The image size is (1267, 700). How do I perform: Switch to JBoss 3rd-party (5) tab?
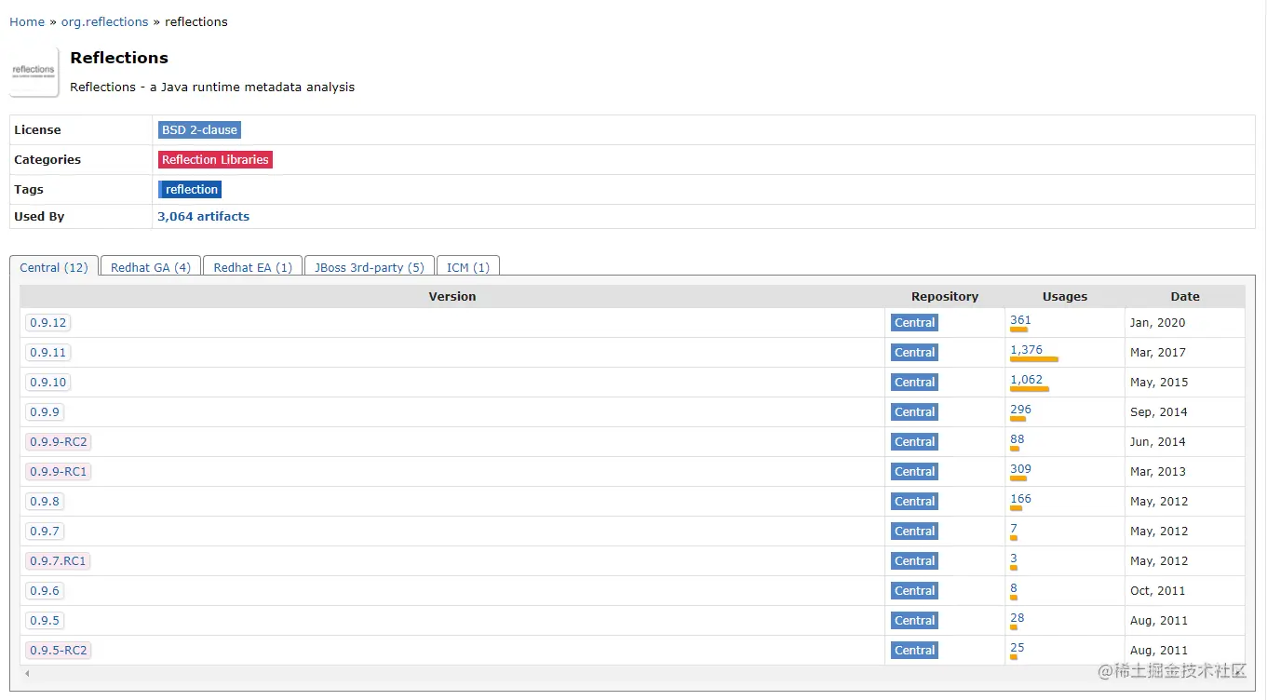click(x=369, y=267)
